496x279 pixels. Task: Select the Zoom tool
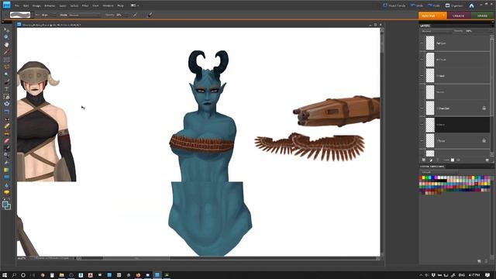click(x=6, y=37)
